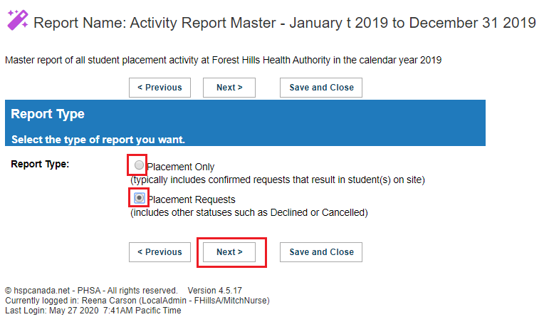Screen dimensions: 549x322
Task: Click the hspcanada.net copyright text
Action: pyautogui.click(x=91, y=291)
